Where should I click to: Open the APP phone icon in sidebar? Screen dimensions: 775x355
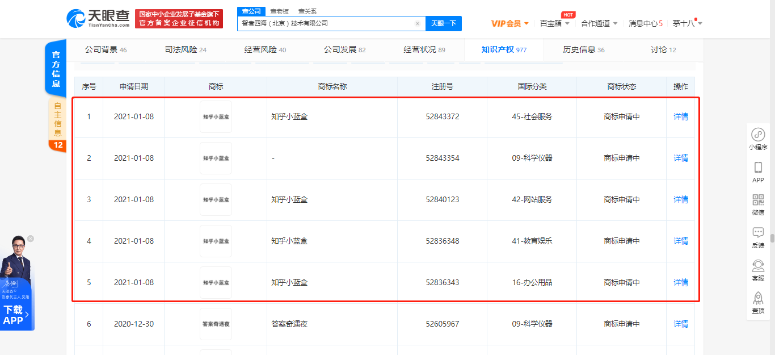[757, 168]
